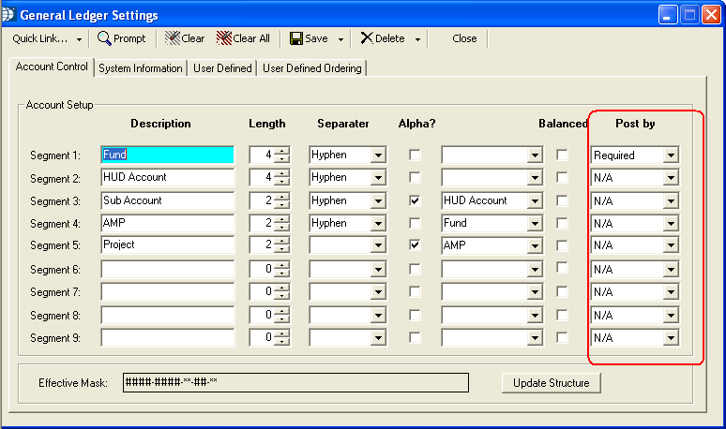Open Segment 4 Fund dropdown
Screen dimensions: 726x429
[535, 223]
